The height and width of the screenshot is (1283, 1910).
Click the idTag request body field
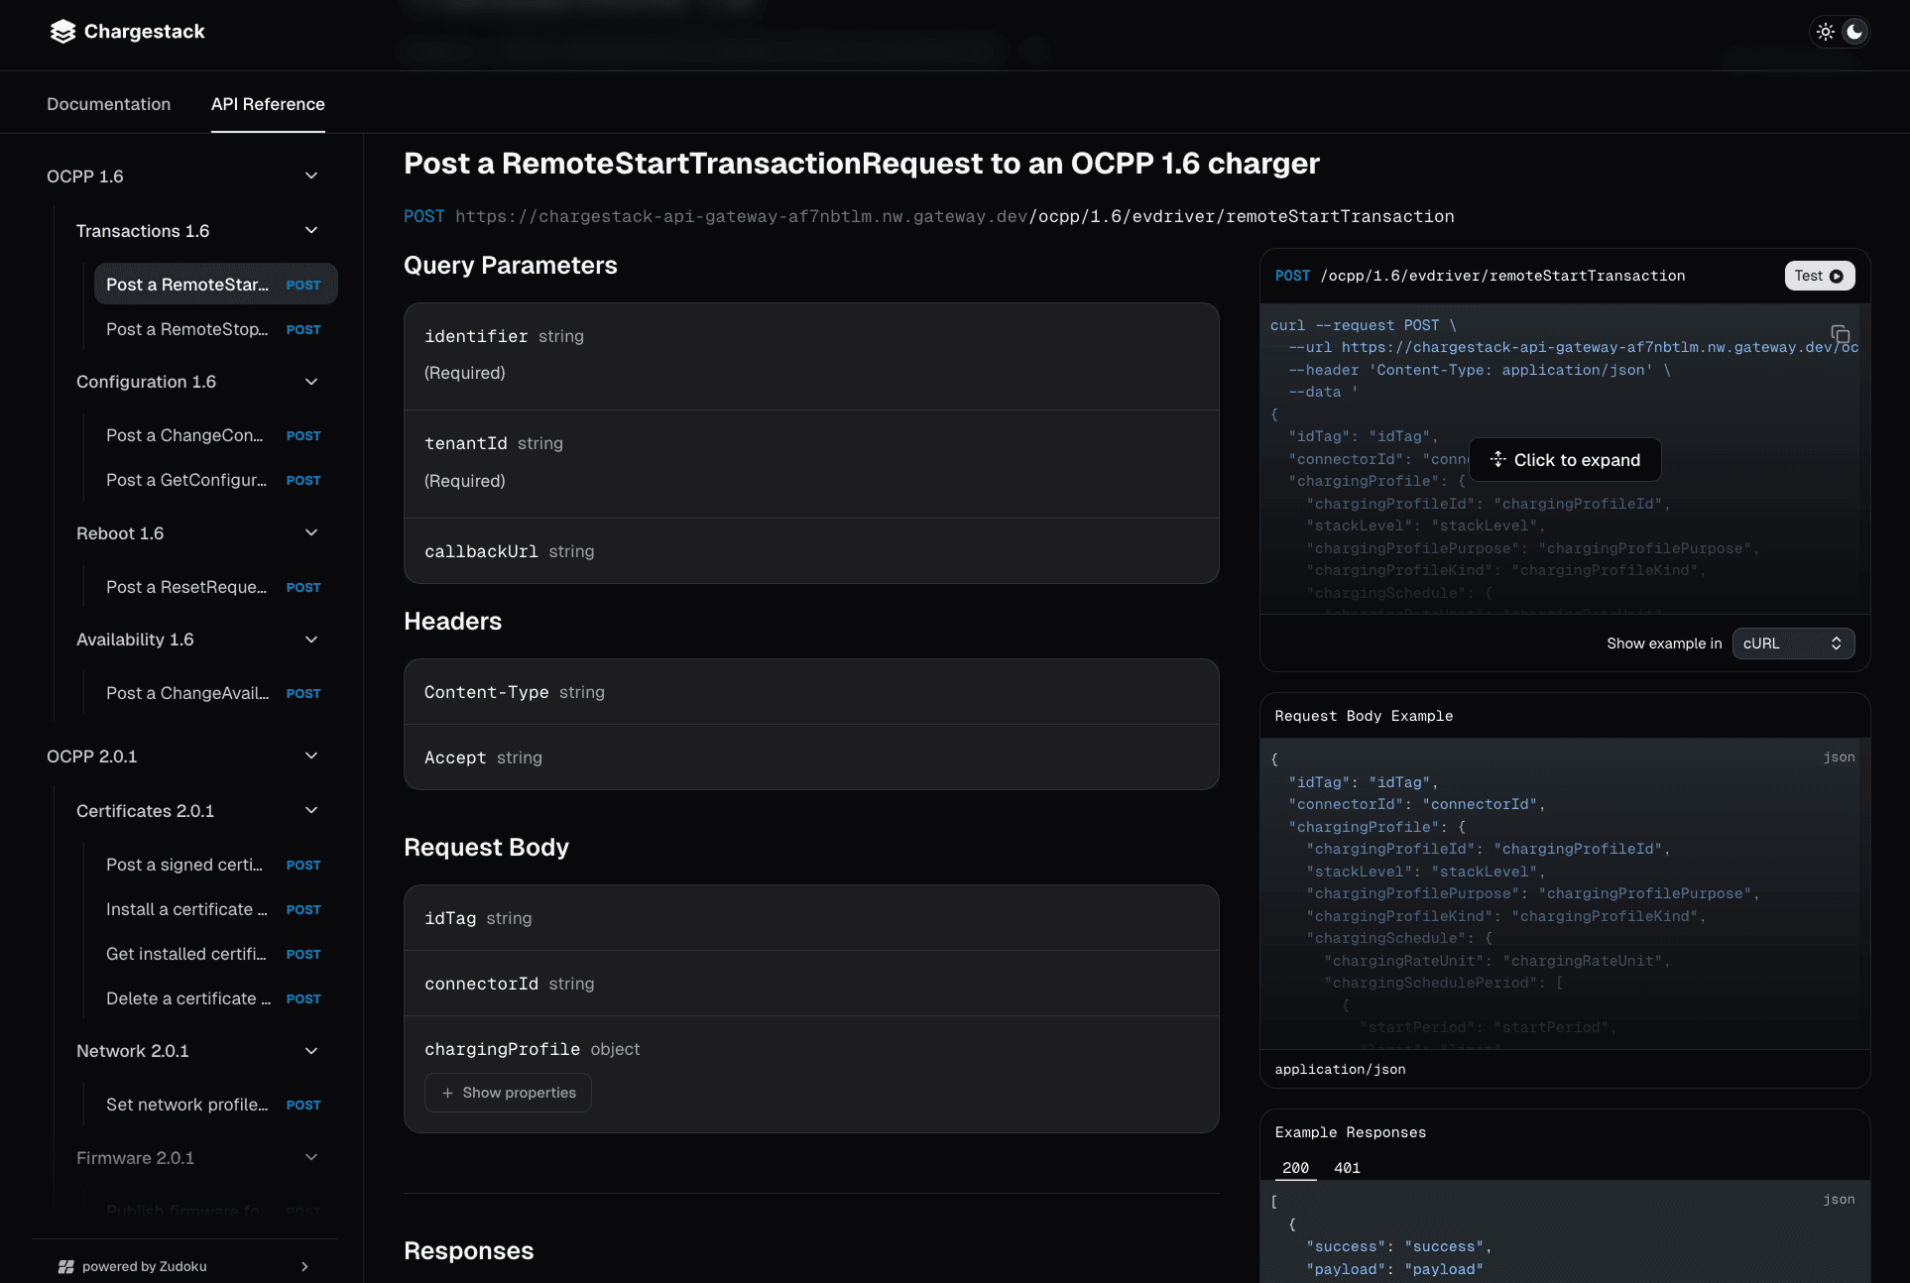click(811, 918)
